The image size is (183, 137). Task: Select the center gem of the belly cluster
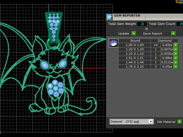56,88
